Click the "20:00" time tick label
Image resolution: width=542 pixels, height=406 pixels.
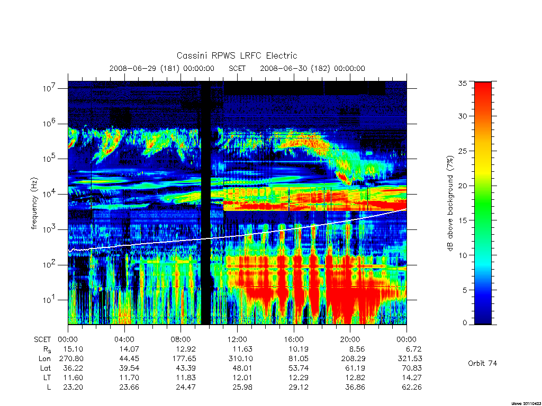350,340
